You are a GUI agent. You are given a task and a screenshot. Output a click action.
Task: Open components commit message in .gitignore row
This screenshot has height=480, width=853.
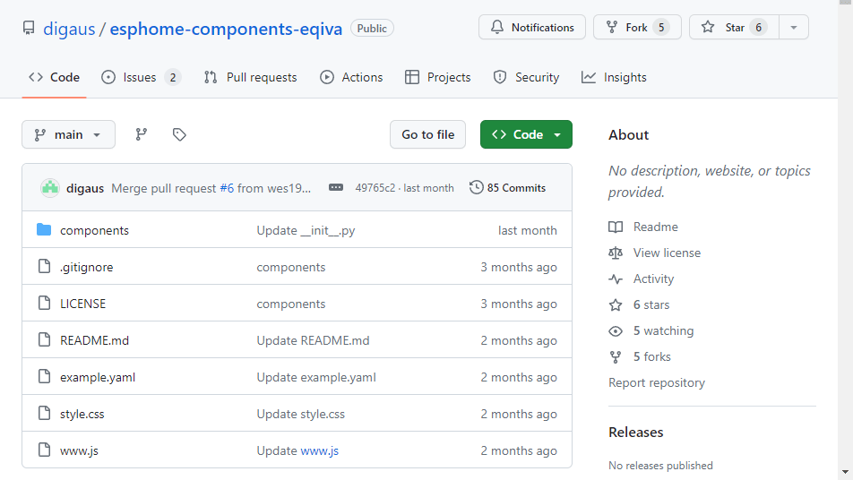pos(291,268)
